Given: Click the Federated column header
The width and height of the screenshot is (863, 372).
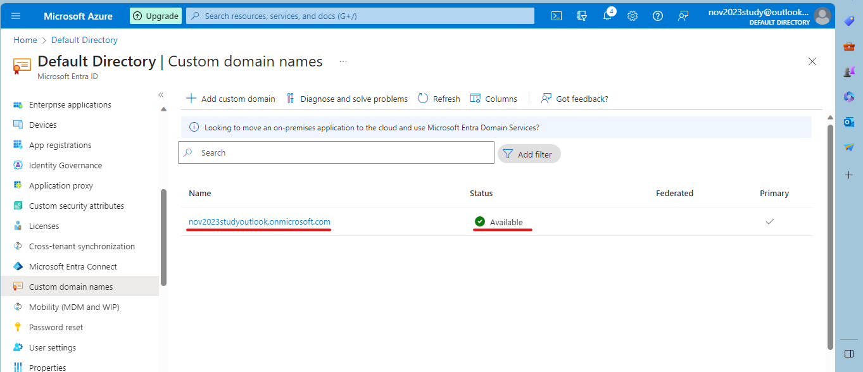Looking at the screenshot, I should [x=674, y=193].
